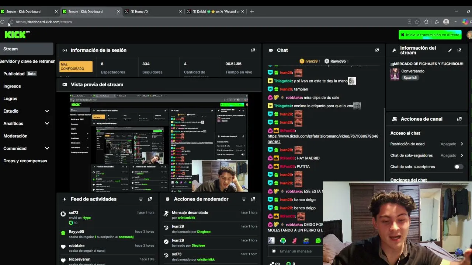Open the reader view icon in address bar
Image resolution: width=472 pixels, height=265 pixels.
(x=409, y=22)
